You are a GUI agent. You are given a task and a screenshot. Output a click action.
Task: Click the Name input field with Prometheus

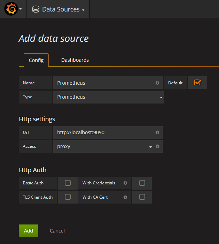click(108, 83)
